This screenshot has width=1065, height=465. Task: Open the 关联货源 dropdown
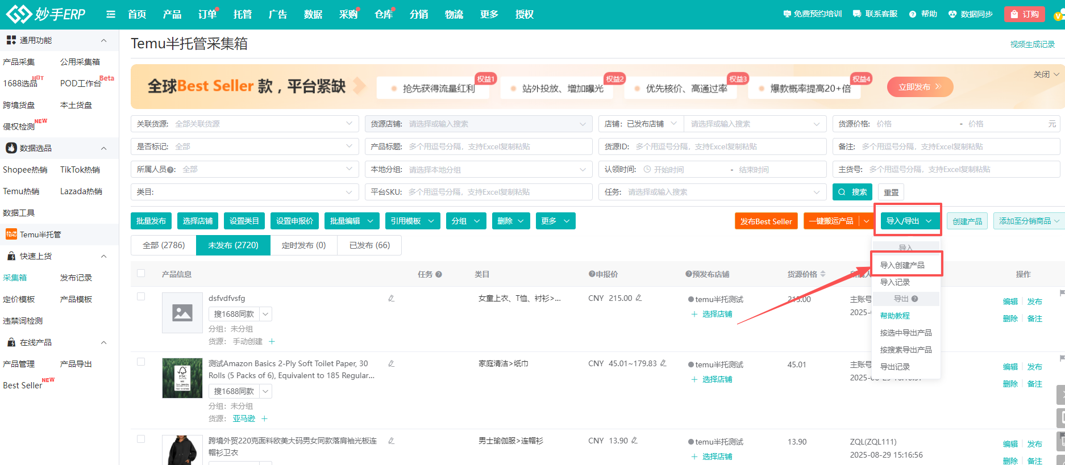(245, 124)
